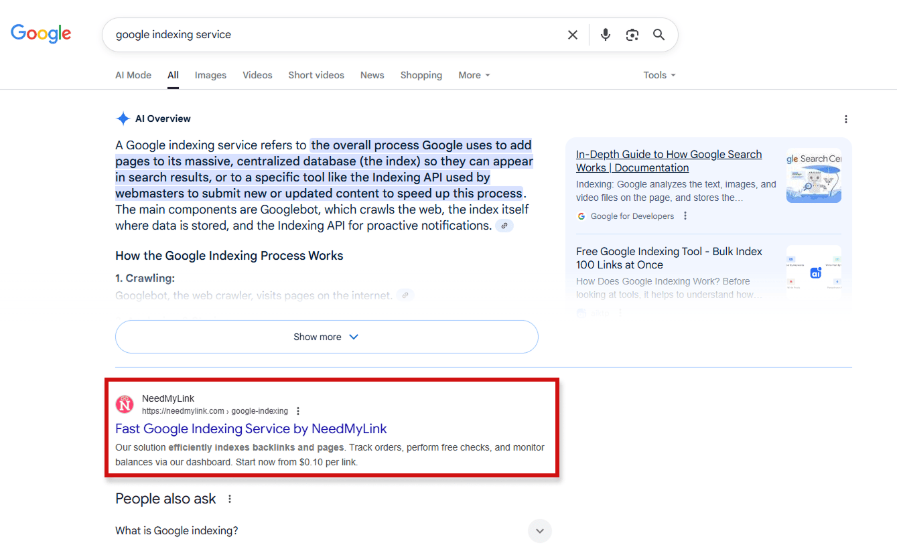The height and width of the screenshot is (547, 897).
Task: Click the NeedMyLink favicon in the search result
Action: [x=125, y=404]
